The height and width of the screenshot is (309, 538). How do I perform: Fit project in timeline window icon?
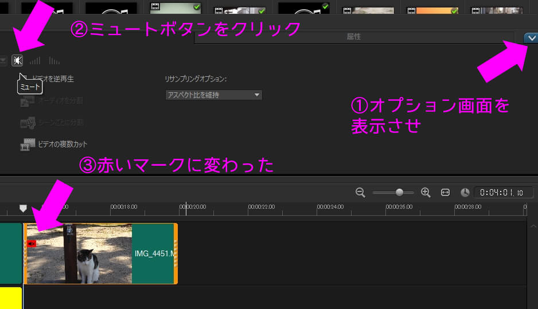click(445, 193)
